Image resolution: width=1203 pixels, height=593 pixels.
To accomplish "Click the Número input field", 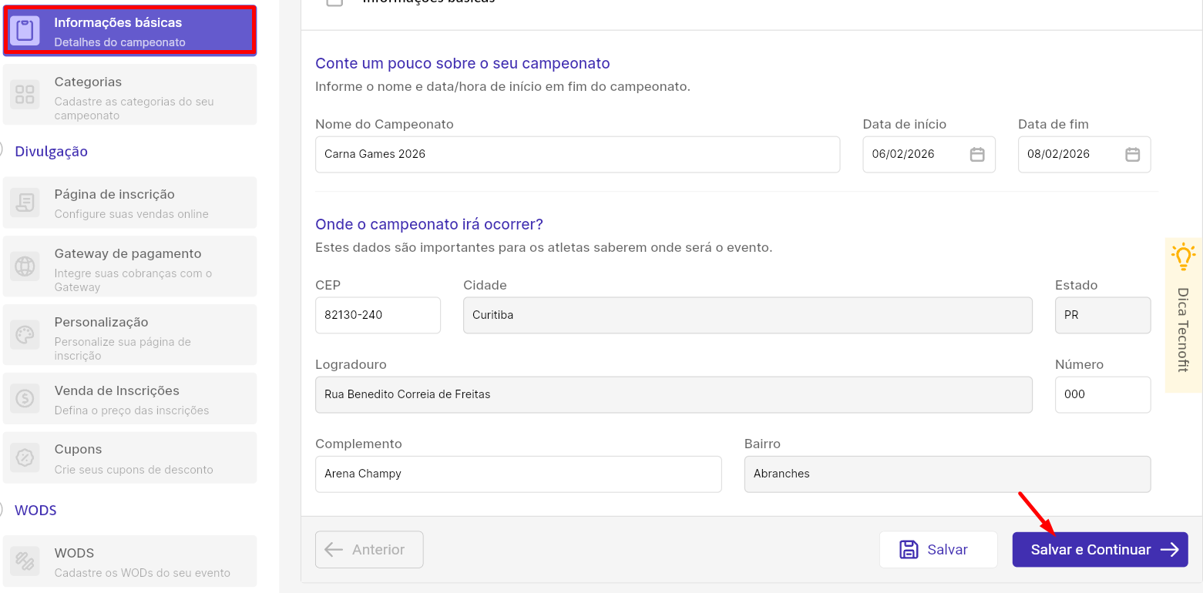I will click(1103, 394).
